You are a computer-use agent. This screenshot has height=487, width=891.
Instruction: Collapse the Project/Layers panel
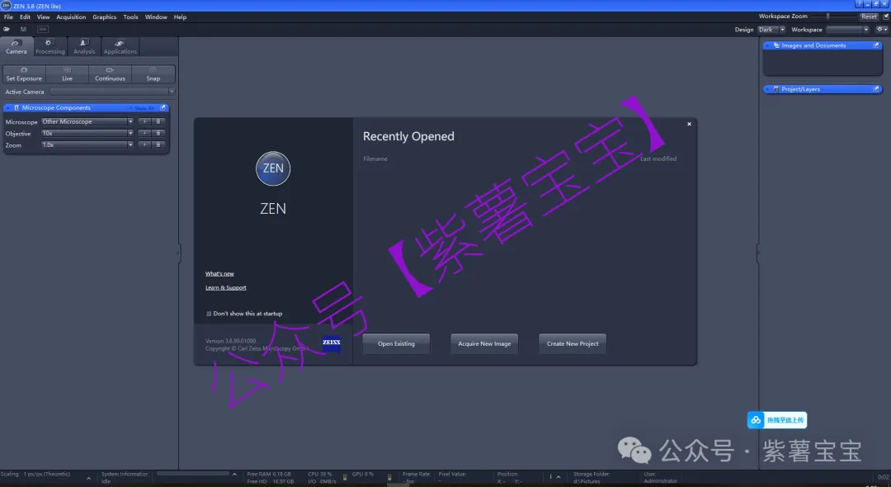click(x=767, y=89)
